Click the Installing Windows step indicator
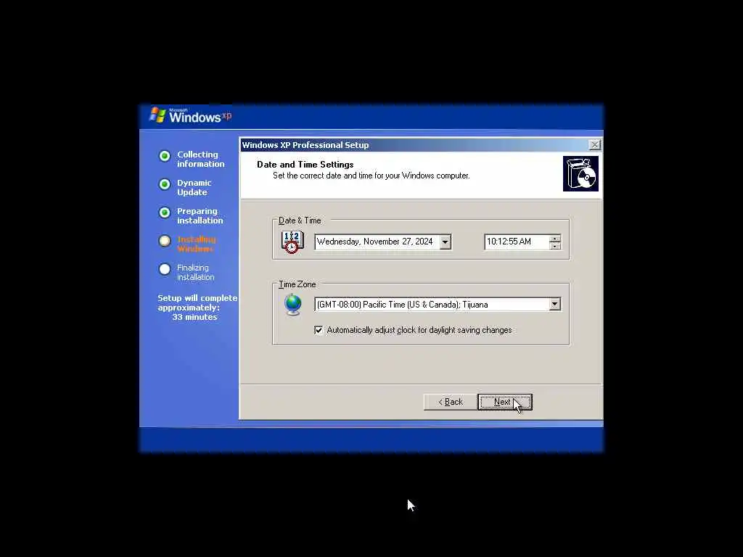The image size is (743, 557). pos(165,241)
